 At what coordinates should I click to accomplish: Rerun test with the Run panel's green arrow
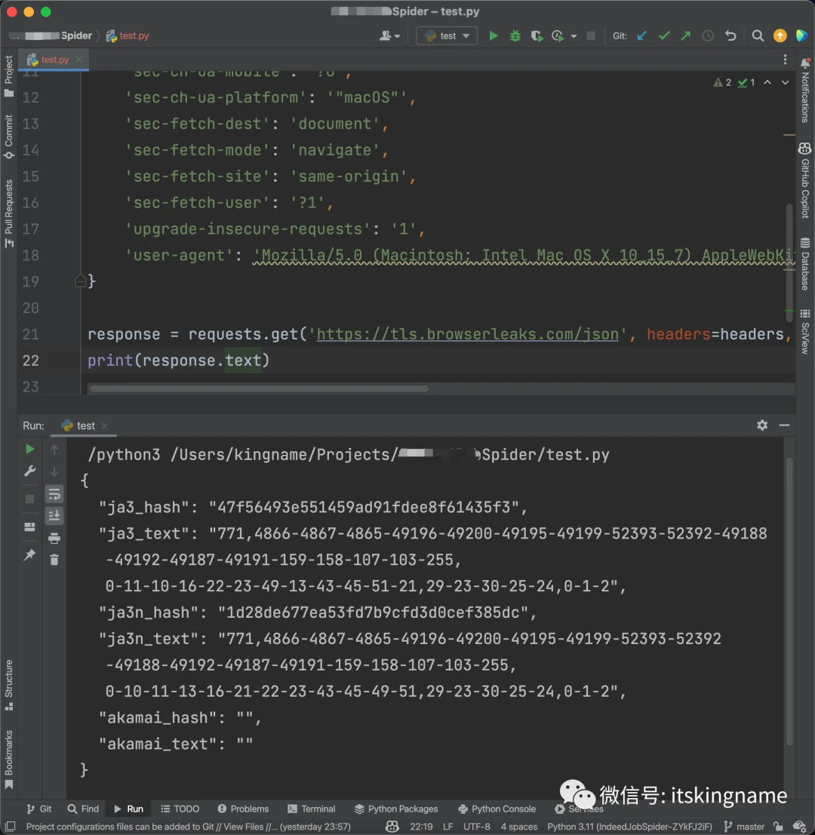(30, 449)
